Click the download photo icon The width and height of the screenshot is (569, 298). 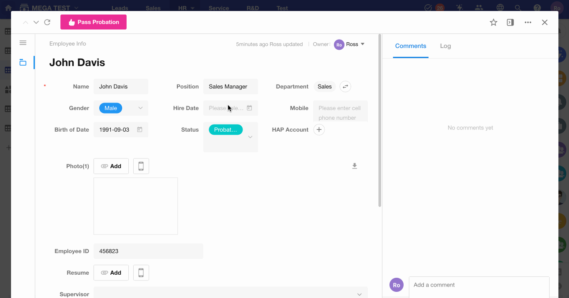coord(354,166)
